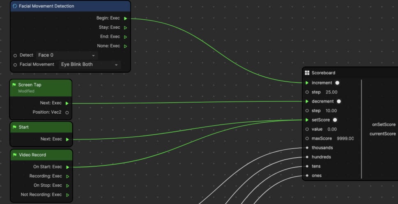Click the input port left of step 25.00

pos(307,92)
